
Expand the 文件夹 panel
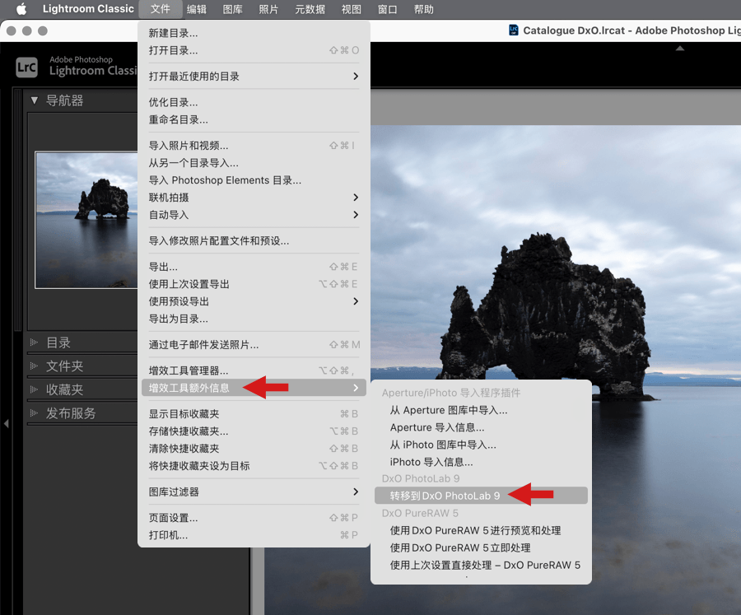(34, 366)
